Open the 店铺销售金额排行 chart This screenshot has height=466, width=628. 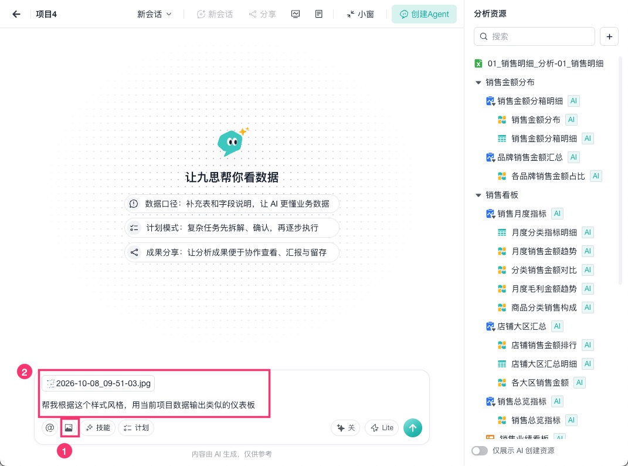[544, 345]
